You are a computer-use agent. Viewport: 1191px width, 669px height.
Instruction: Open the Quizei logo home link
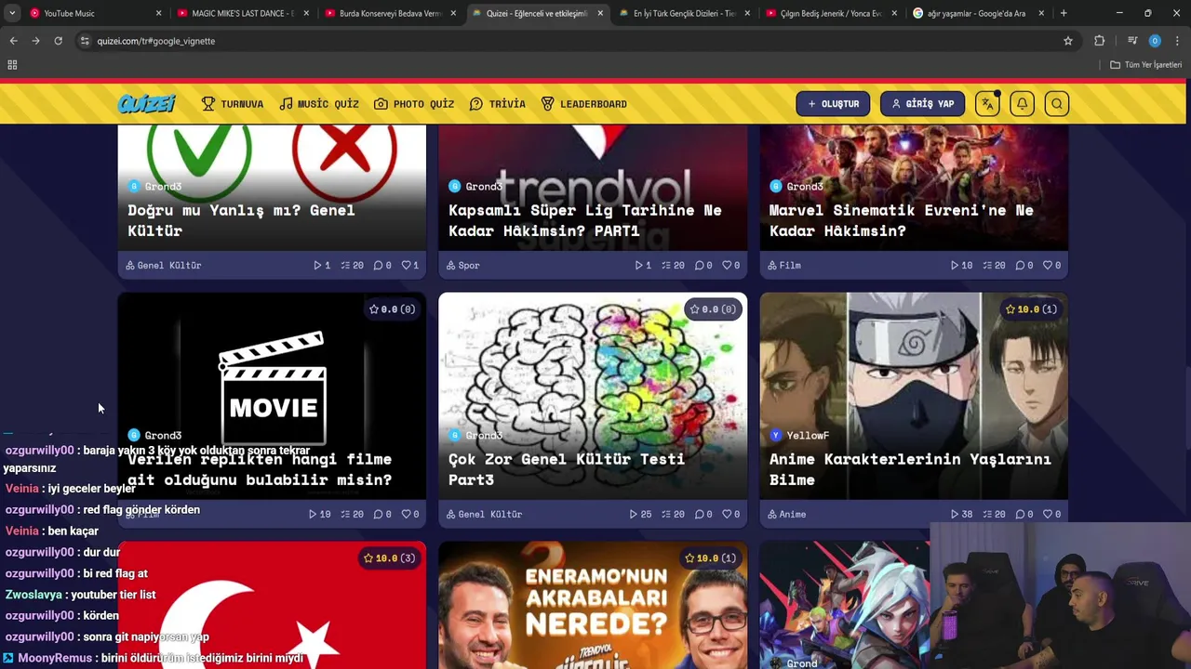click(x=146, y=104)
